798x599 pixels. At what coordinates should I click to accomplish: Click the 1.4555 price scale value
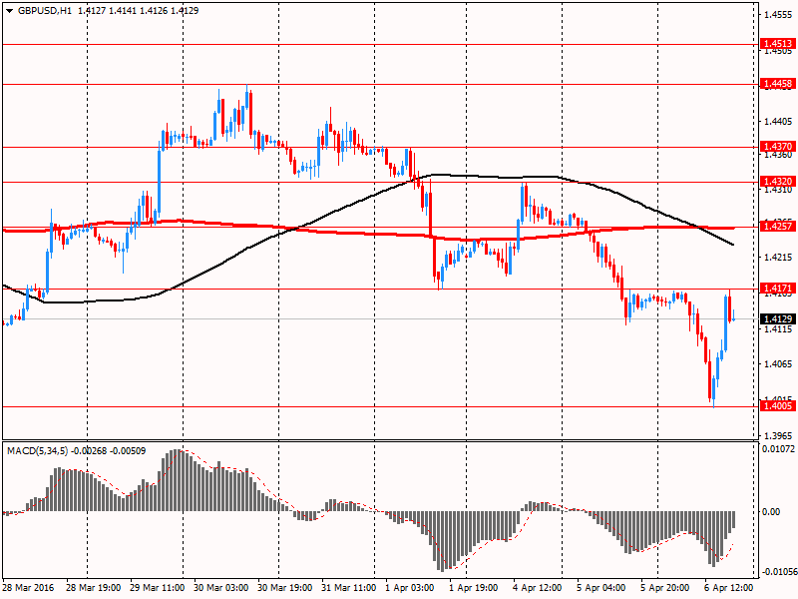coord(778,15)
